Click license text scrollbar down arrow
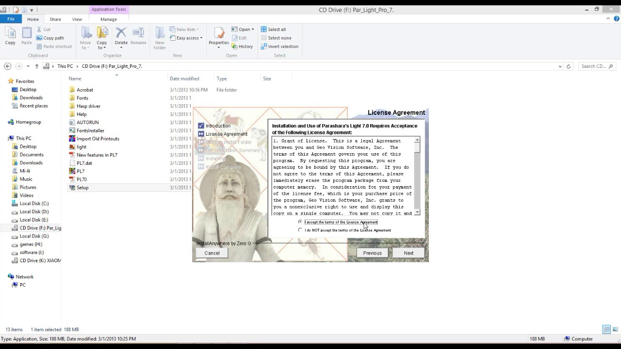621x349 pixels. 417,212
